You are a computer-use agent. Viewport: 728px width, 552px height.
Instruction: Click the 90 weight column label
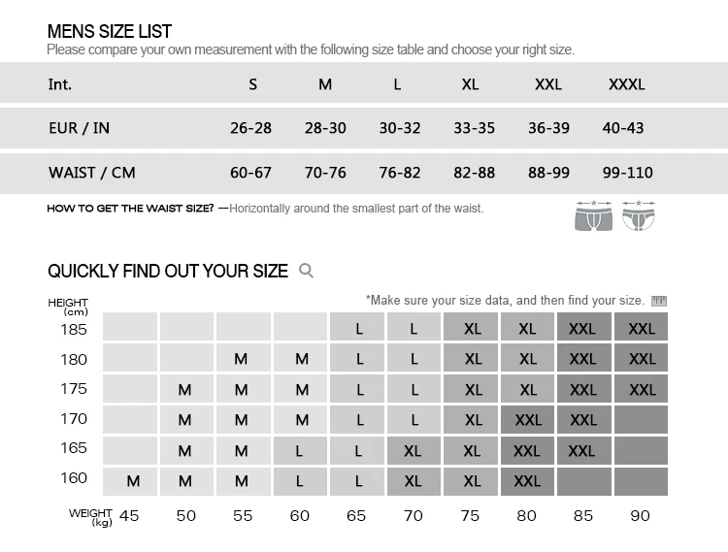[640, 515]
